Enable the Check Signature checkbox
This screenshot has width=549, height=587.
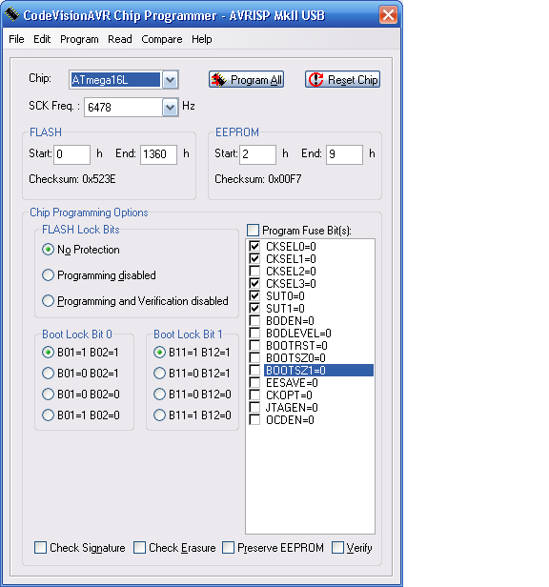40,547
